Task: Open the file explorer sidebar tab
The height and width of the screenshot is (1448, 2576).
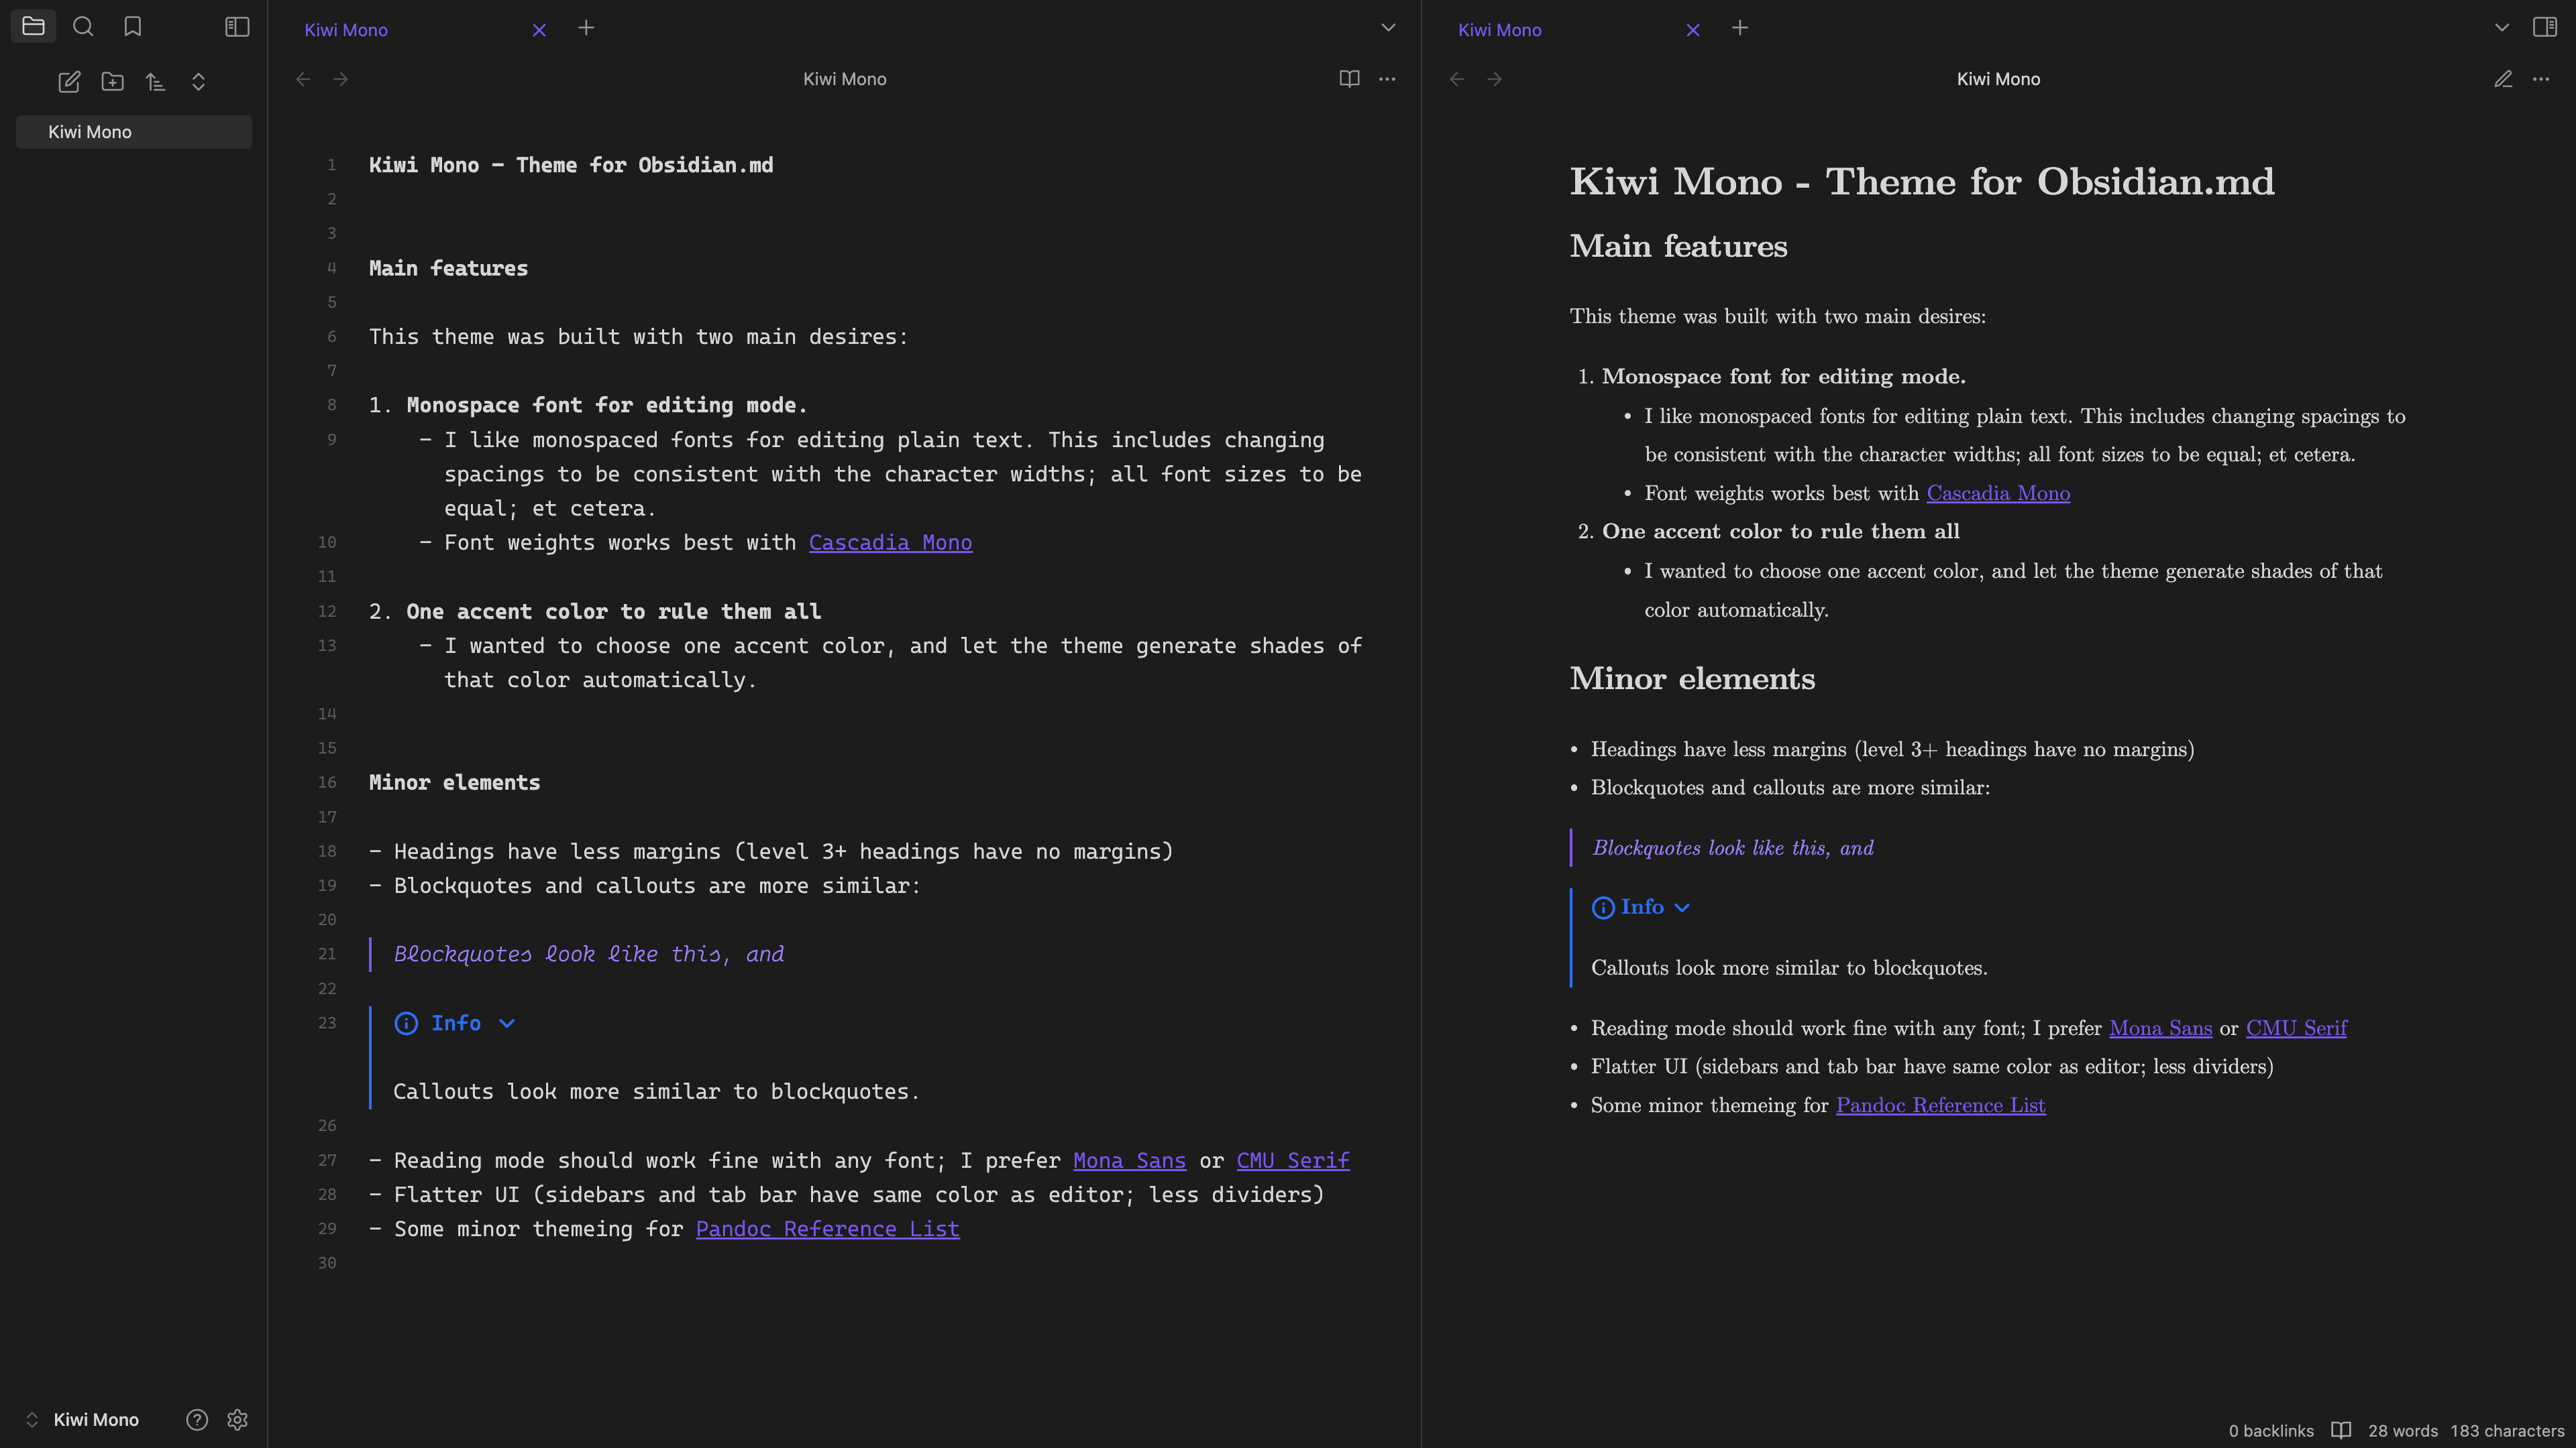Action: tap(33, 27)
